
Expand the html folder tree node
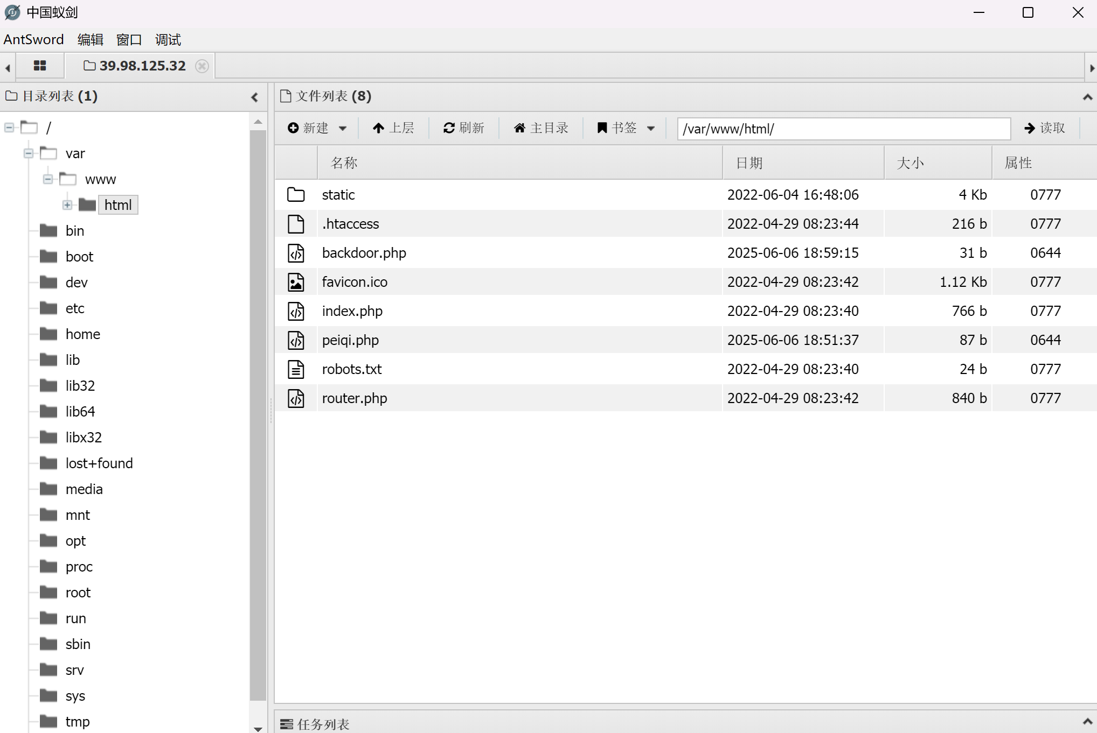pyautogui.click(x=67, y=205)
